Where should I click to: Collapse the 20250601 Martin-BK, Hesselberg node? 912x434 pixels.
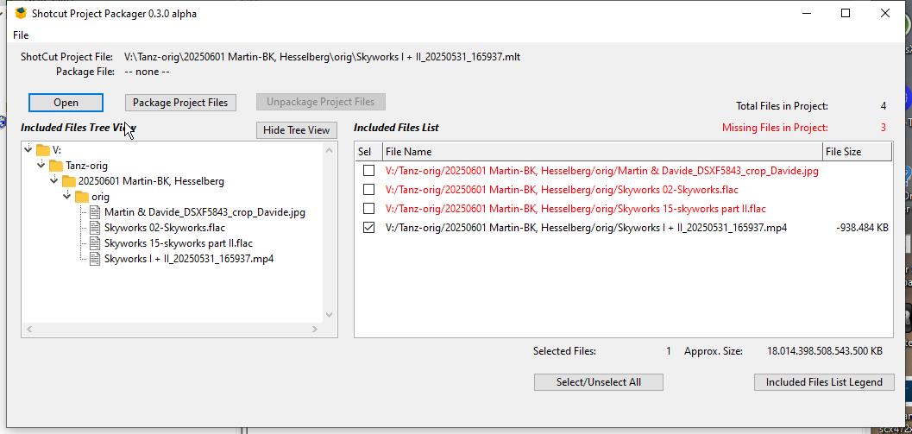[x=54, y=180]
